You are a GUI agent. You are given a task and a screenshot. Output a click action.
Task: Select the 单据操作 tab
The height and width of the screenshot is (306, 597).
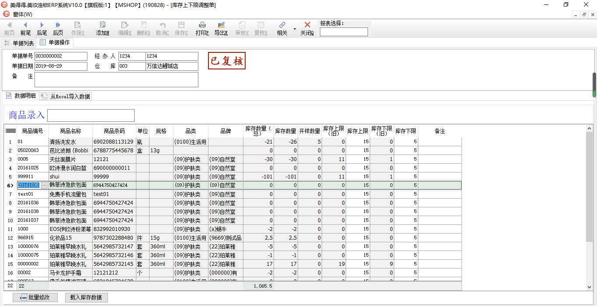[x=55, y=43]
